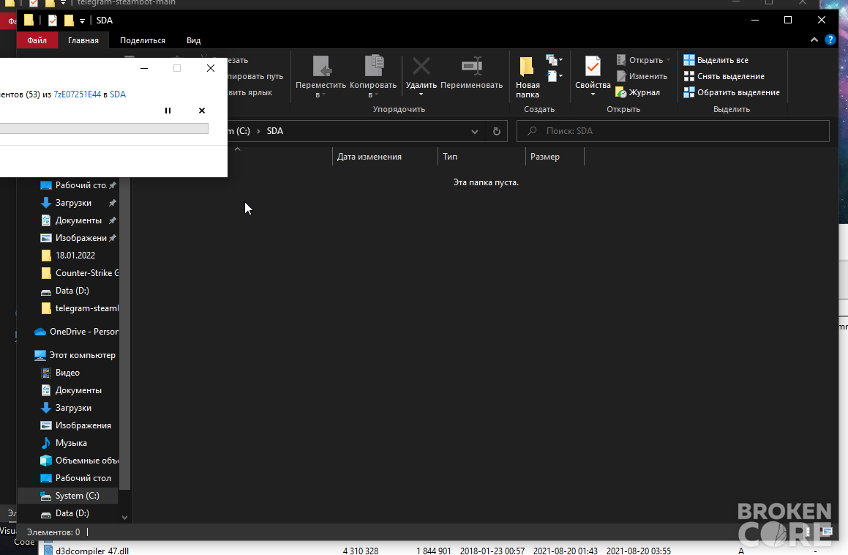Open the Delete (Удалить) dropdown arrow
Screen dimensions: 848x555
(x=421, y=94)
